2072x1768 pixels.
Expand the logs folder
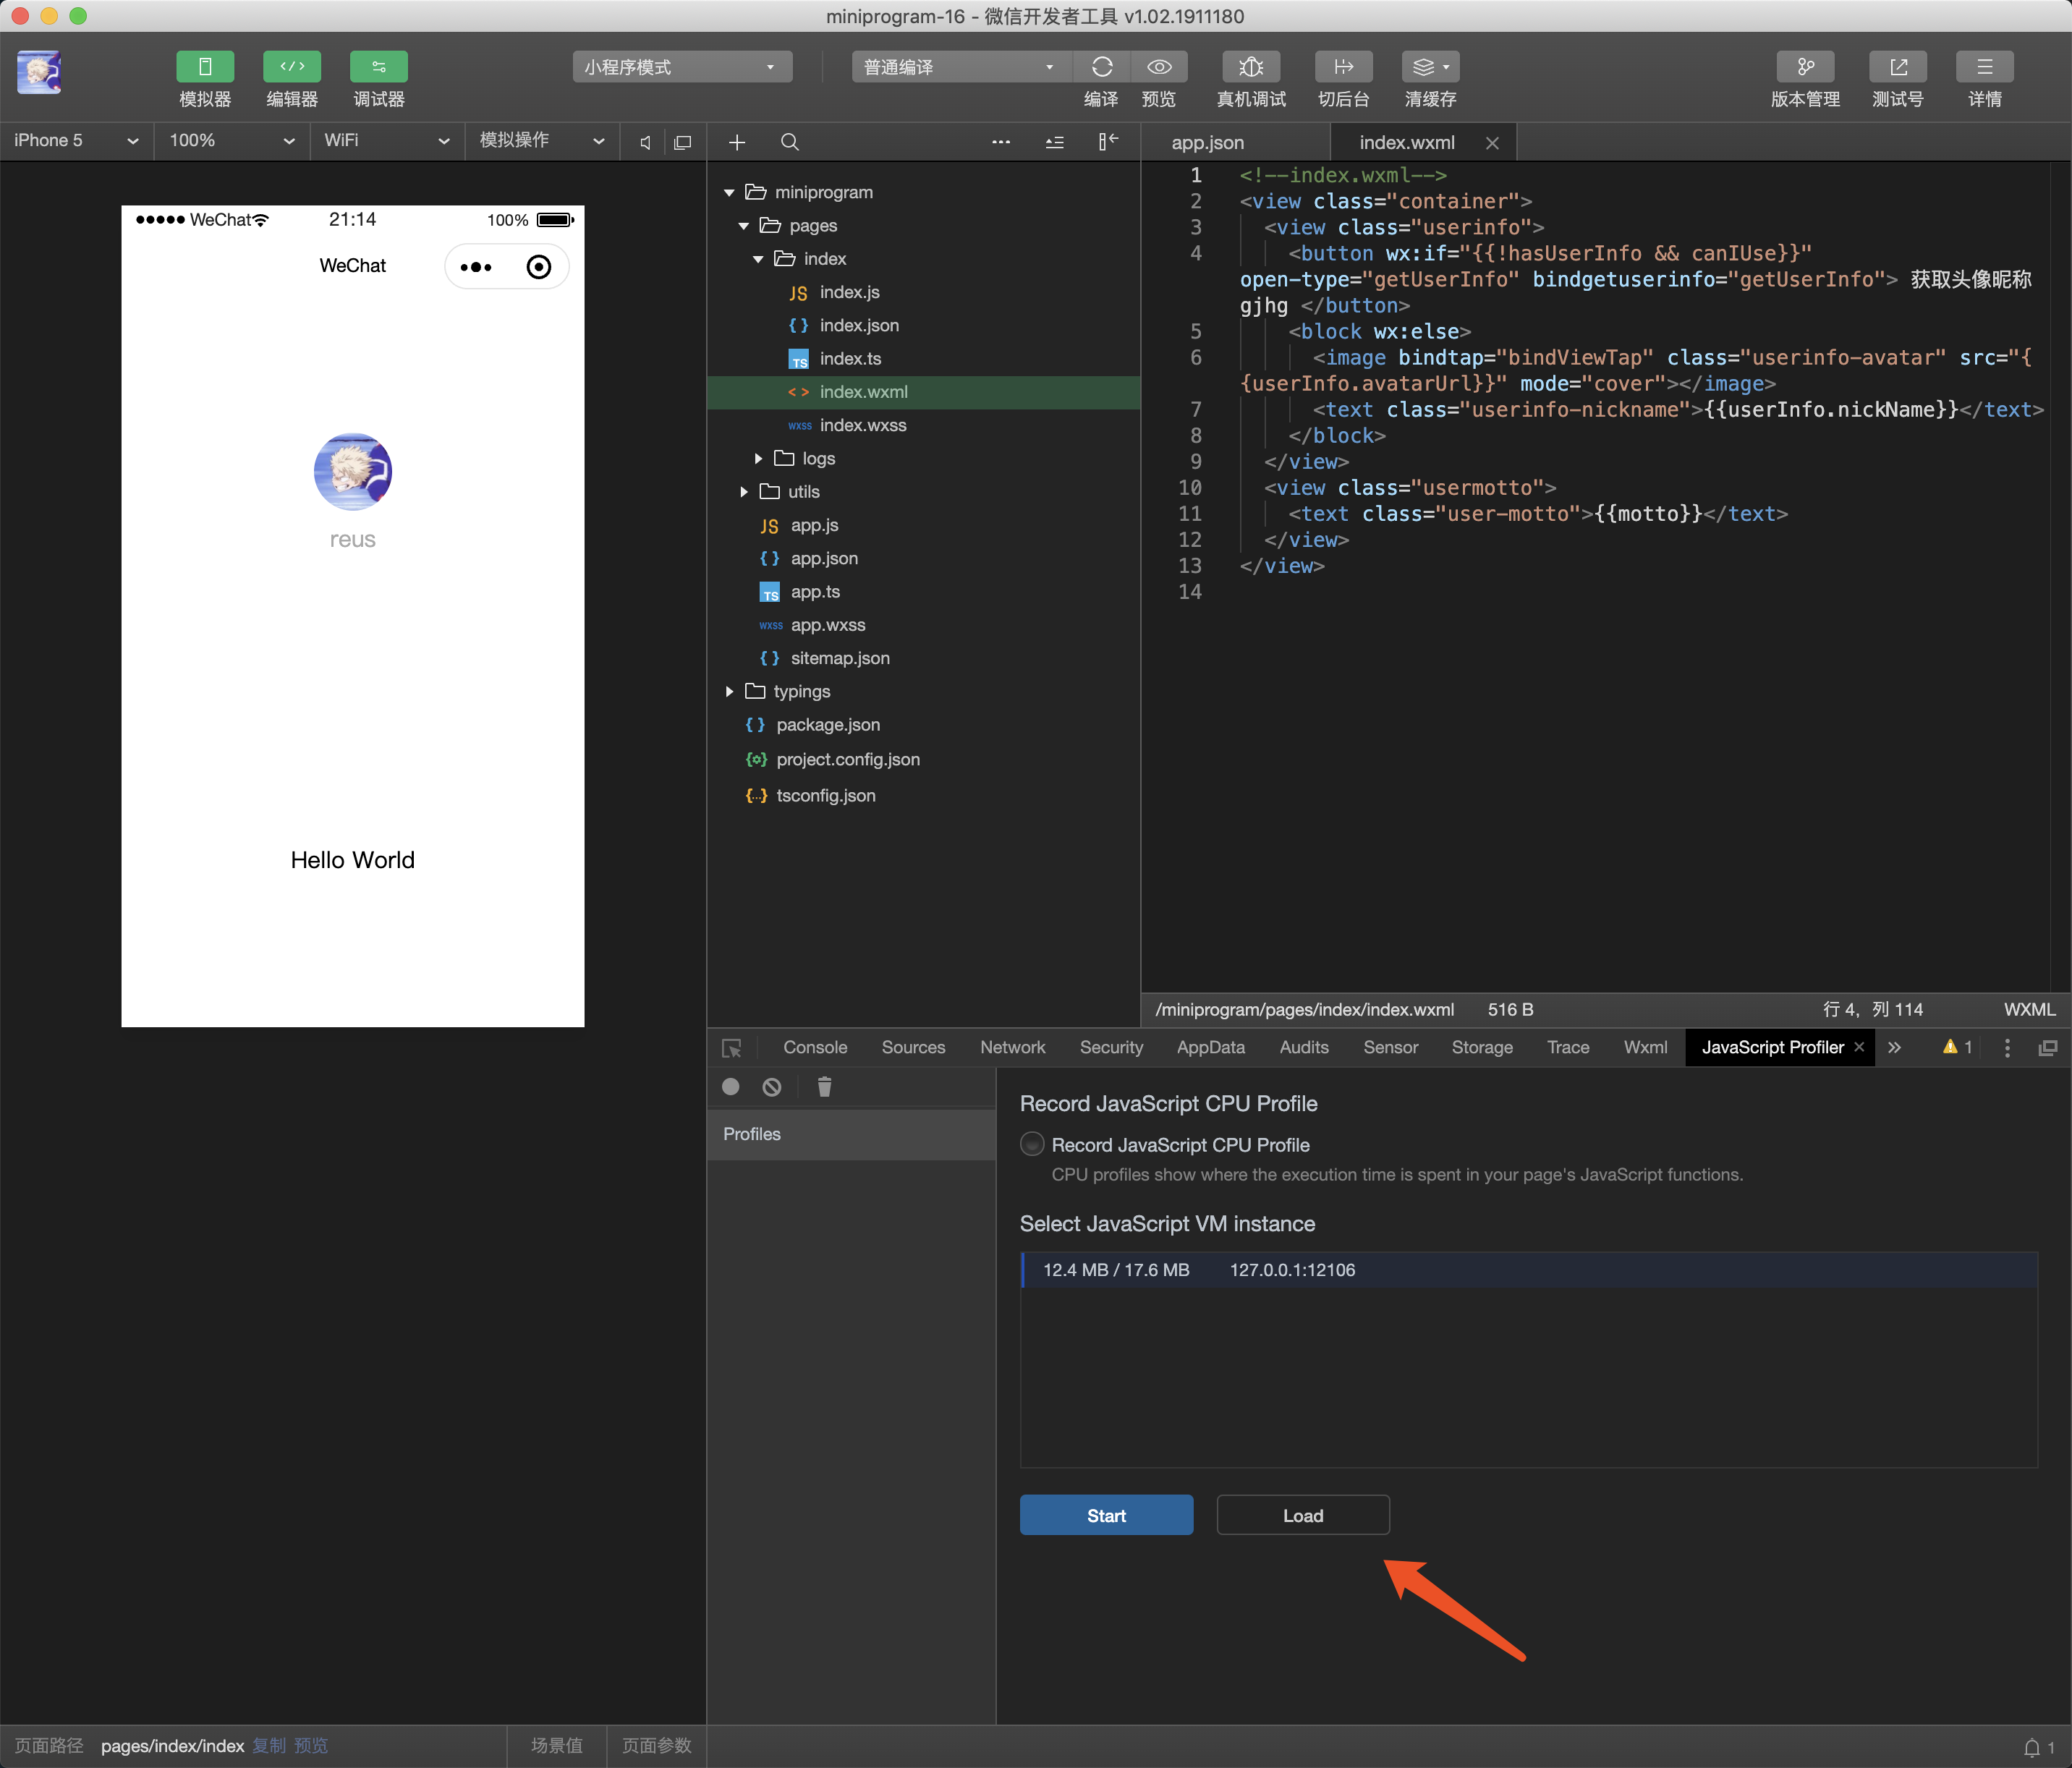click(759, 459)
